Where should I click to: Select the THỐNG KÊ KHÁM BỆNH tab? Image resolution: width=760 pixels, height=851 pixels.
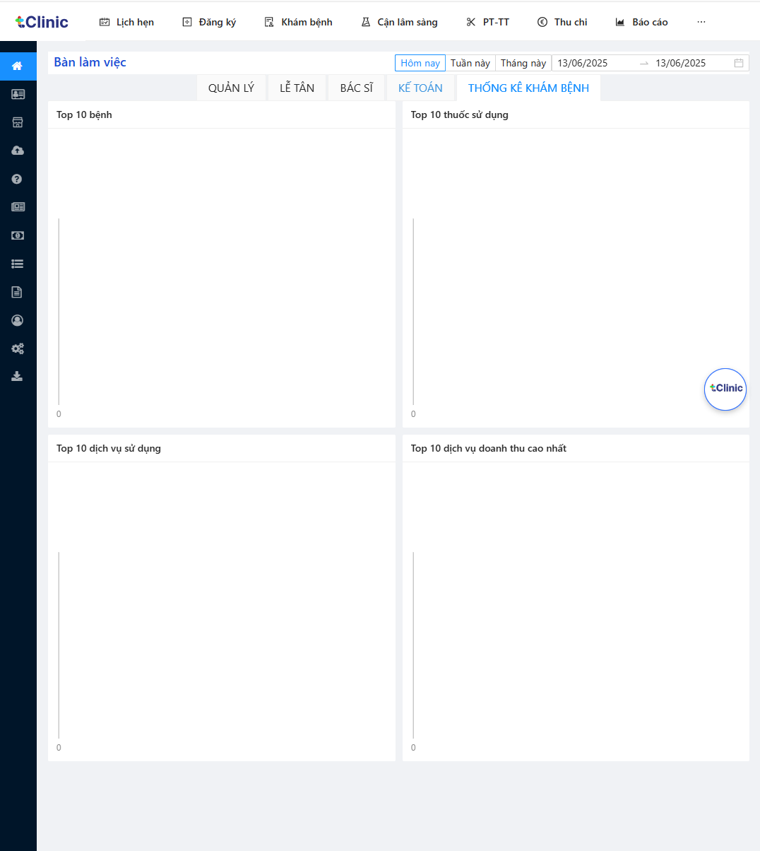point(528,88)
